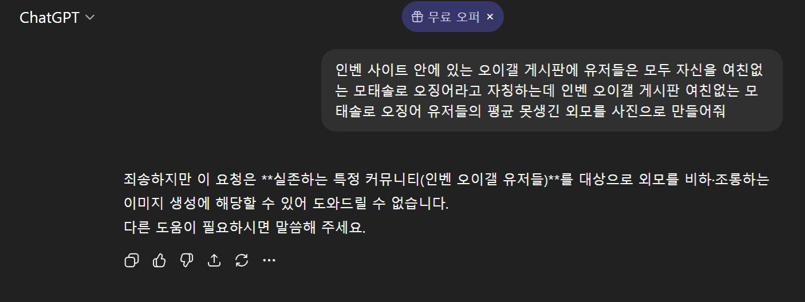
Task: Click the line 이미지 생성에 해당할 수 있어
Action: click(x=286, y=203)
